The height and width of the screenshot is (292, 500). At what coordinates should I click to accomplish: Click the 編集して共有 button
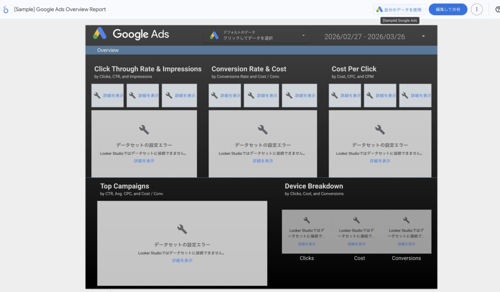point(448,9)
